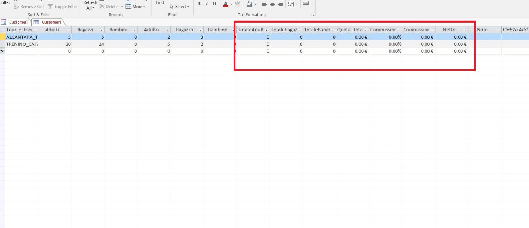The width and height of the screenshot is (529, 228).
Task: Click 0,00% in the ALCANTARA_T row
Action: (x=386, y=37)
